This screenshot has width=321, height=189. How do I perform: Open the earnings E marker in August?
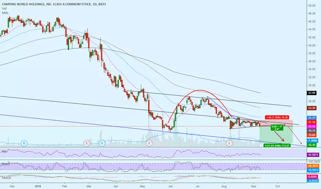[229, 143]
